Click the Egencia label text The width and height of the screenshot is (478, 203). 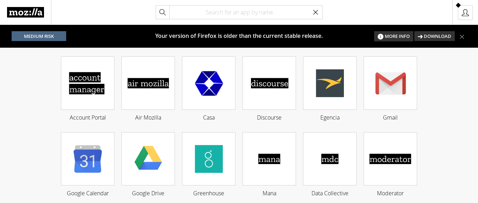(330, 117)
